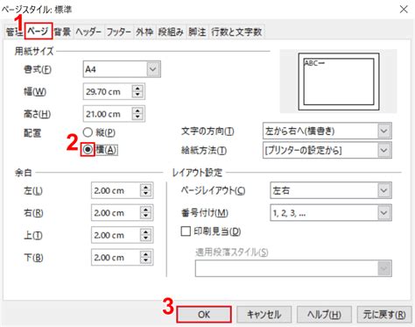This screenshot has height=327, width=415.
Task: Open the ヘッダー tab
Action: pos(88,32)
